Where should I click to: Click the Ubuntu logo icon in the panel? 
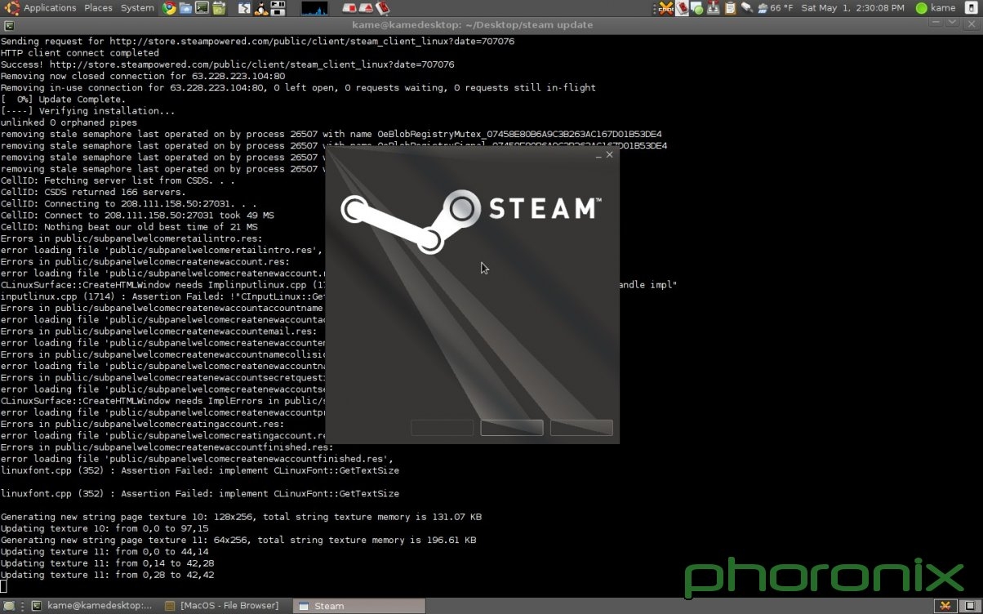tap(11, 8)
